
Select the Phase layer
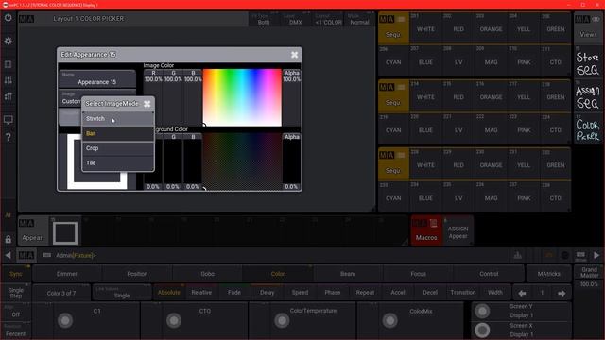[x=332, y=293]
